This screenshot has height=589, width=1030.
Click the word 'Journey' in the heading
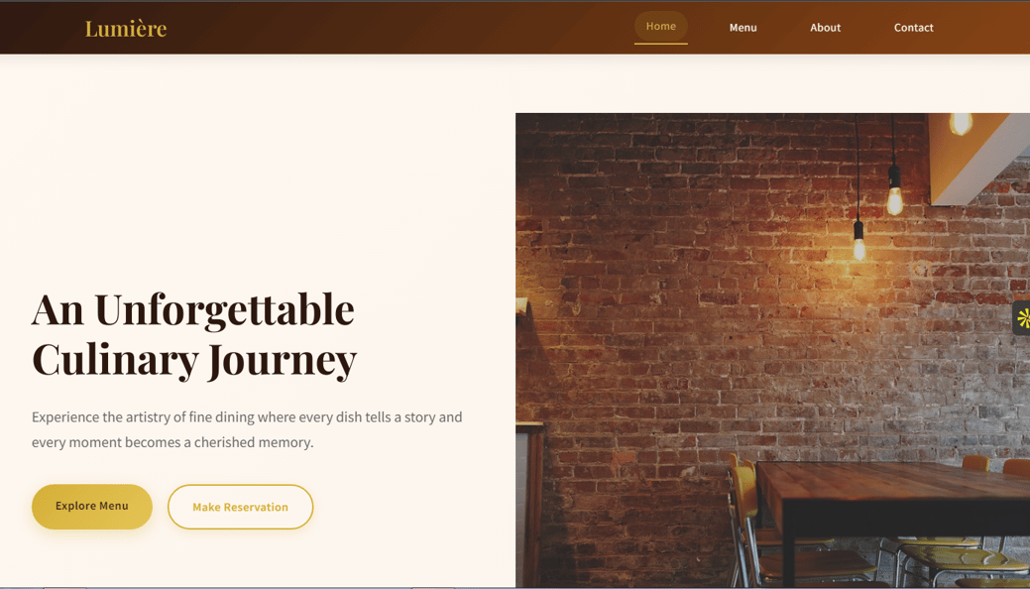pyautogui.click(x=283, y=360)
